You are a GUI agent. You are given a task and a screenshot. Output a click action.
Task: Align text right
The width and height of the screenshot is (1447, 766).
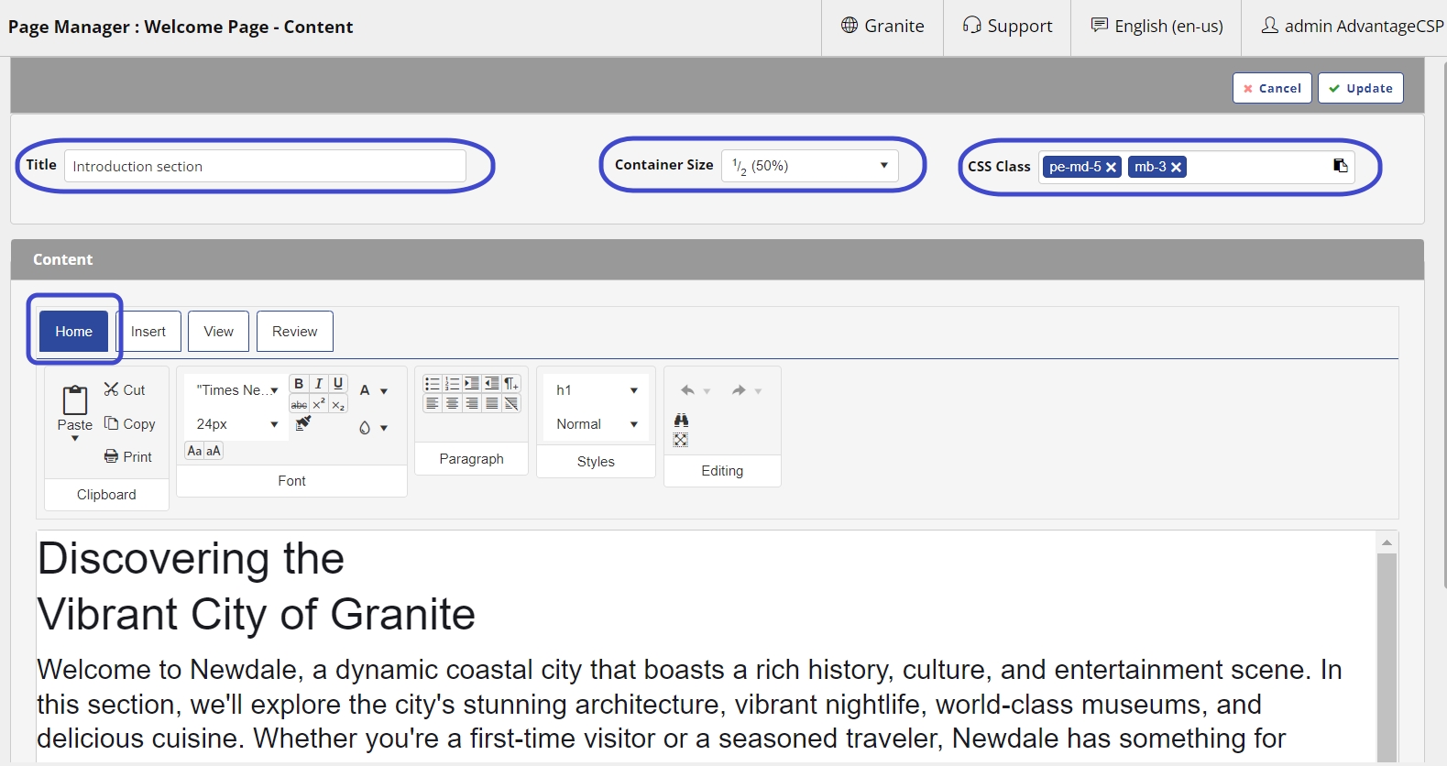pyautogui.click(x=472, y=403)
